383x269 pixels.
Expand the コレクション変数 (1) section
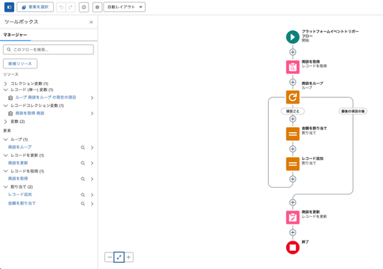click(6, 83)
